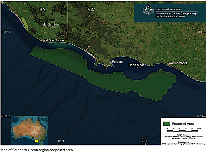Image resolution: width=206 pixels, height=154 pixels.
Task: Click the SA state label
Action: point(42,9)
